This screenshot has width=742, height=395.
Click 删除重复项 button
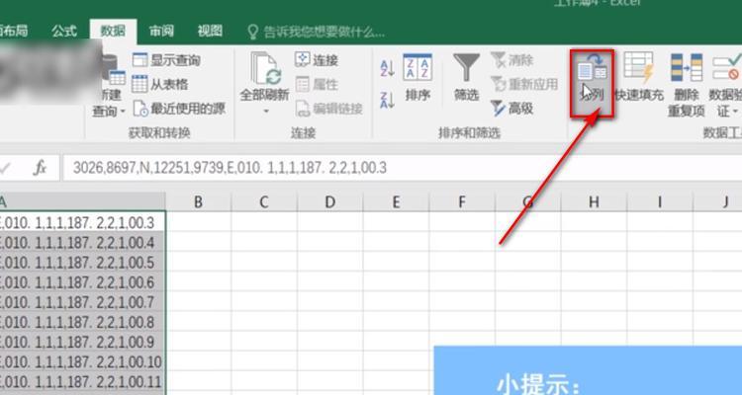(687, 85)
